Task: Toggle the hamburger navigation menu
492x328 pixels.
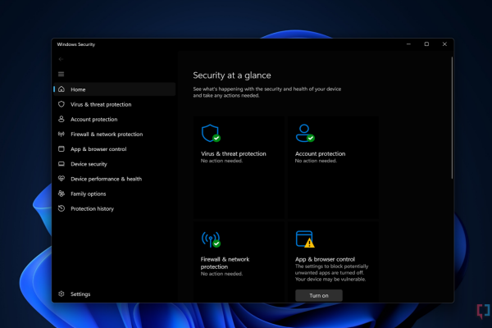Action: point(61,74)
